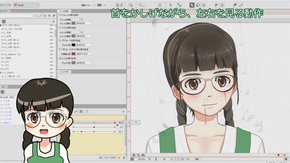Click the red rotation deformer filter icon
The height and width of the screenshot is (163, 290).
click(x=49, y=16)
